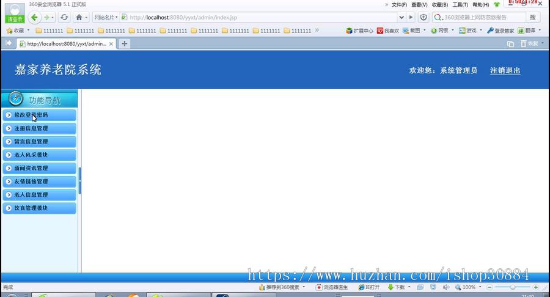Expand the address bar history dropdown arrow
550x297 pixels.
pyautogui.click(x=402, y=17)
